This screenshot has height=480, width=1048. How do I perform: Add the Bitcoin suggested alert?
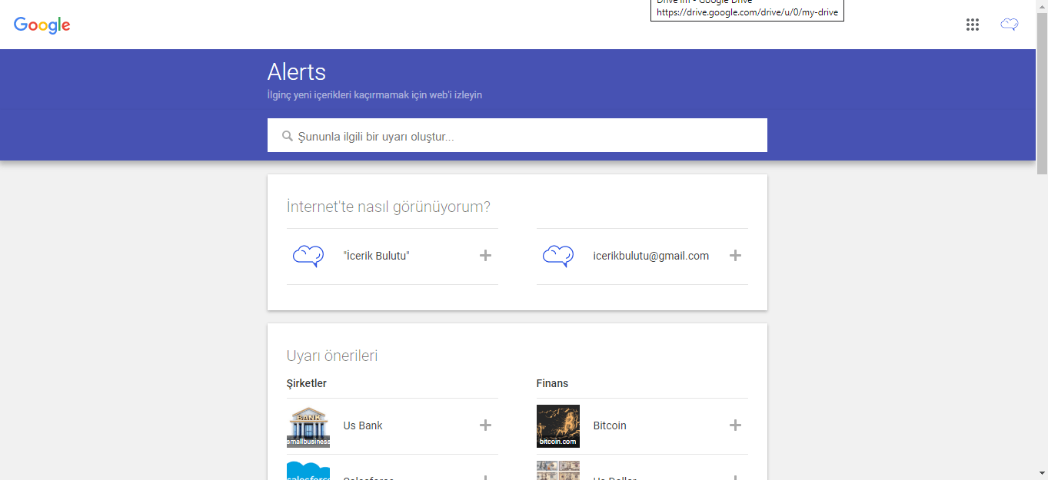(x=735, y=425)
